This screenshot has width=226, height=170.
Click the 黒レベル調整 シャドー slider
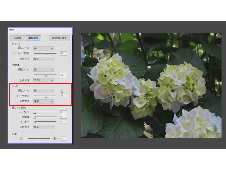[x=45, y=122]
